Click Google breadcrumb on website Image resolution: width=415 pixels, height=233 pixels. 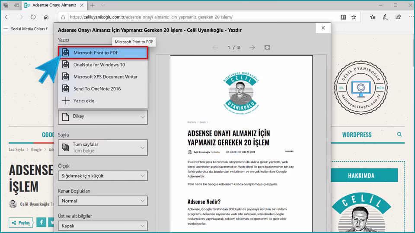click(x=36, y=150)
